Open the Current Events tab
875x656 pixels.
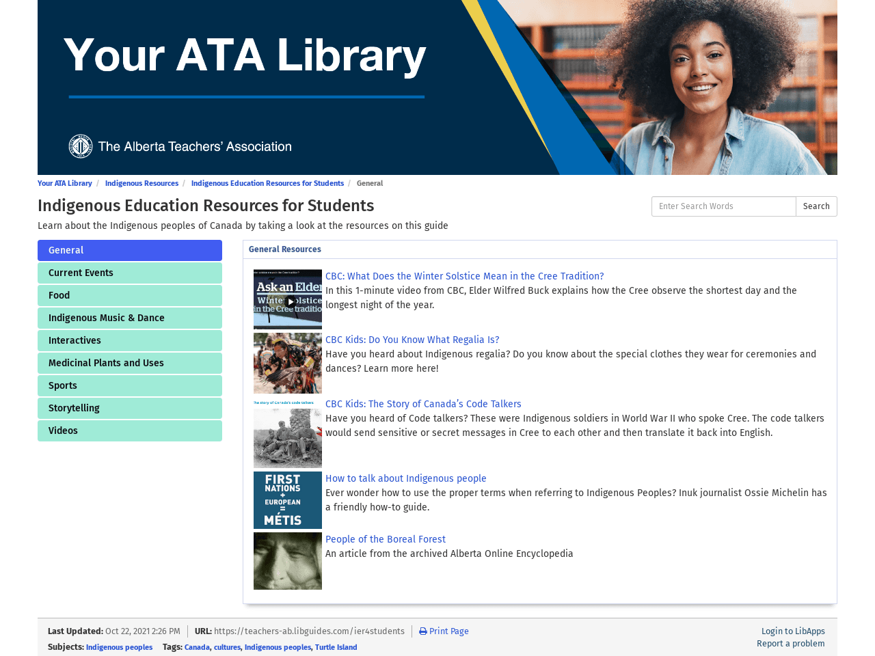[130, 273]
